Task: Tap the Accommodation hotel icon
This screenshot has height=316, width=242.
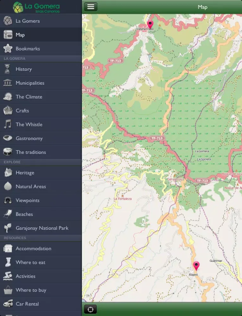Action: [x=8, y=248]
